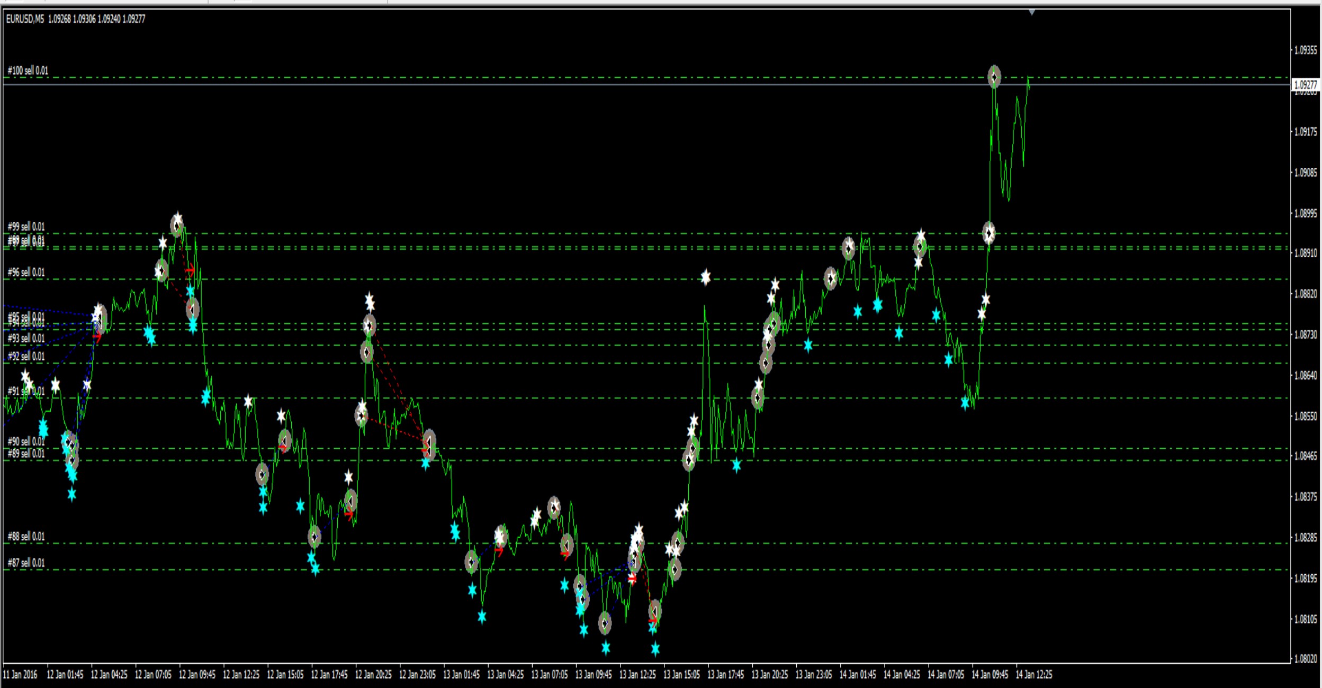Click the '14 Jan 04:25' time label
The width and height of the screenshot is (1322, 688).
pyautogui.click(x=902, y=675)
